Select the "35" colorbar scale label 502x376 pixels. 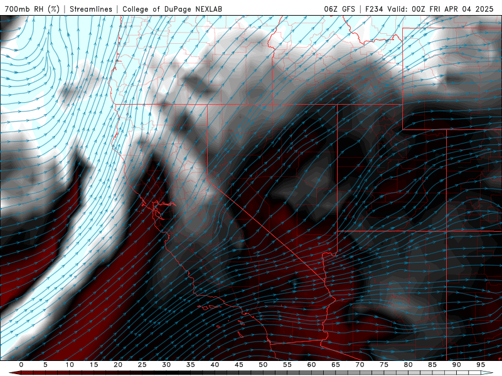(x=191, y=365)
